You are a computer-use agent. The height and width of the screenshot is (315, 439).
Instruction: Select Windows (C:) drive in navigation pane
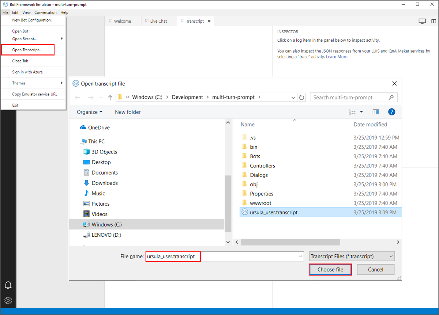coord(147,224)
